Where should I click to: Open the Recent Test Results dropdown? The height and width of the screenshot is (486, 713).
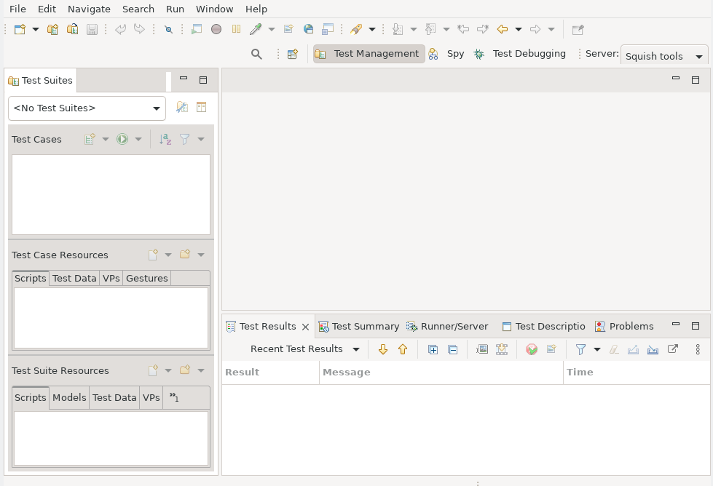pos(357,349)
